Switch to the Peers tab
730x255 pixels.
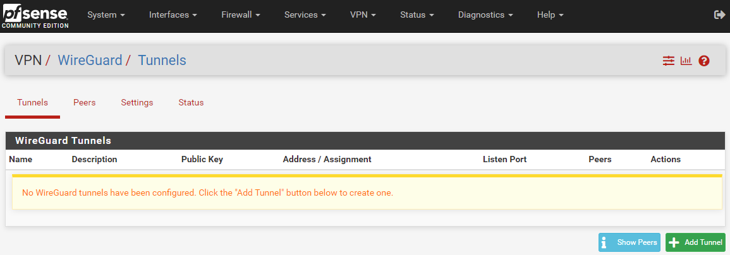[85, 102]
